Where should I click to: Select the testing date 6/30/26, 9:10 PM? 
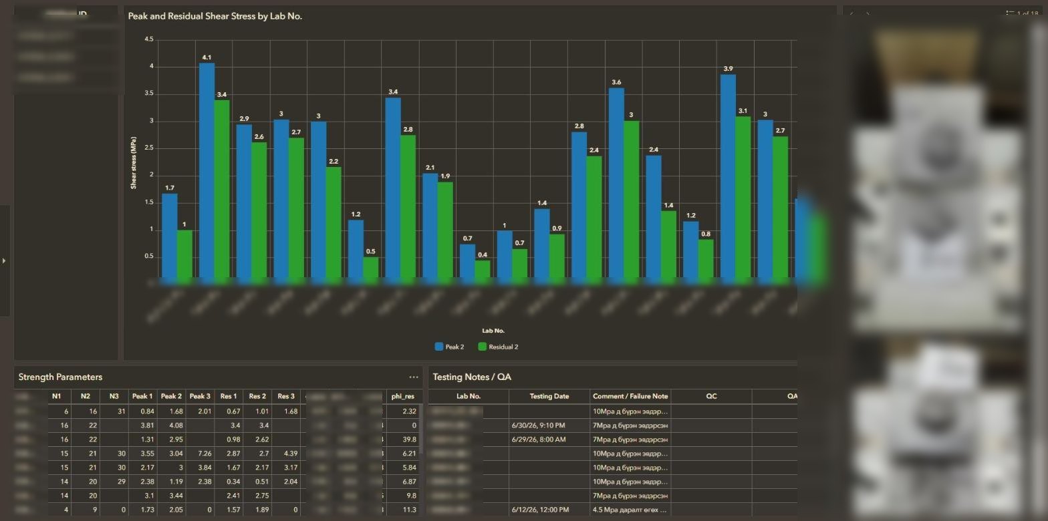(x=539, y=425)
